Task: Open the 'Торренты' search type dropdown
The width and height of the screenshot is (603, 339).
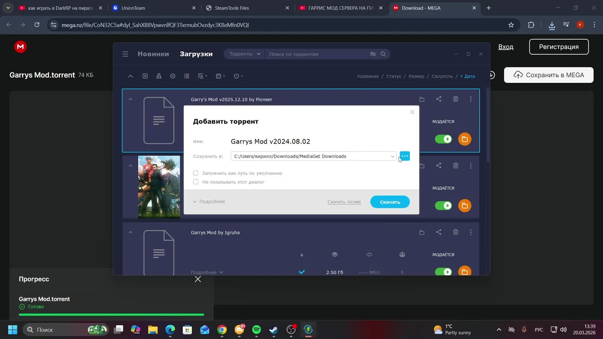Action: [x=244, y=54]
